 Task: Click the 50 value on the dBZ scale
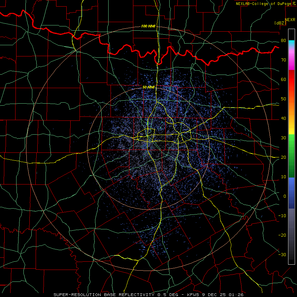coord(283,99)
